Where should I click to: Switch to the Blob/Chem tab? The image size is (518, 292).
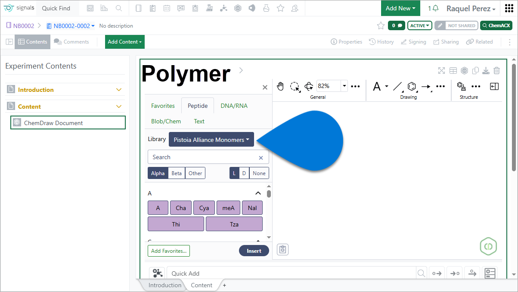166,121
